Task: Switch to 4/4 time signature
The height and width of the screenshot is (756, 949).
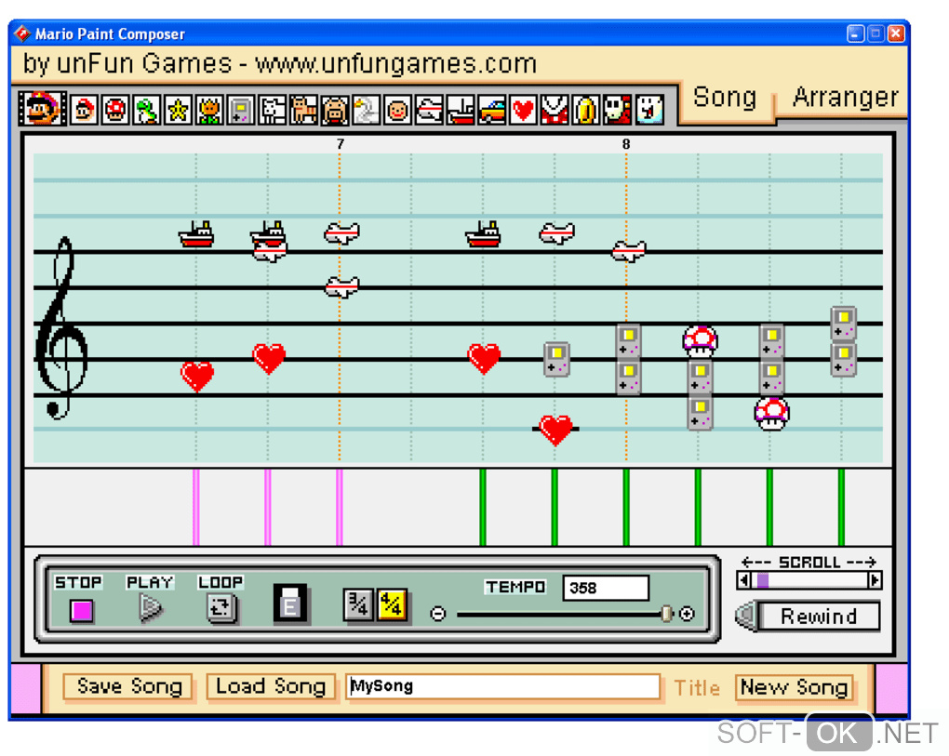Action: [x=393, y=604]
